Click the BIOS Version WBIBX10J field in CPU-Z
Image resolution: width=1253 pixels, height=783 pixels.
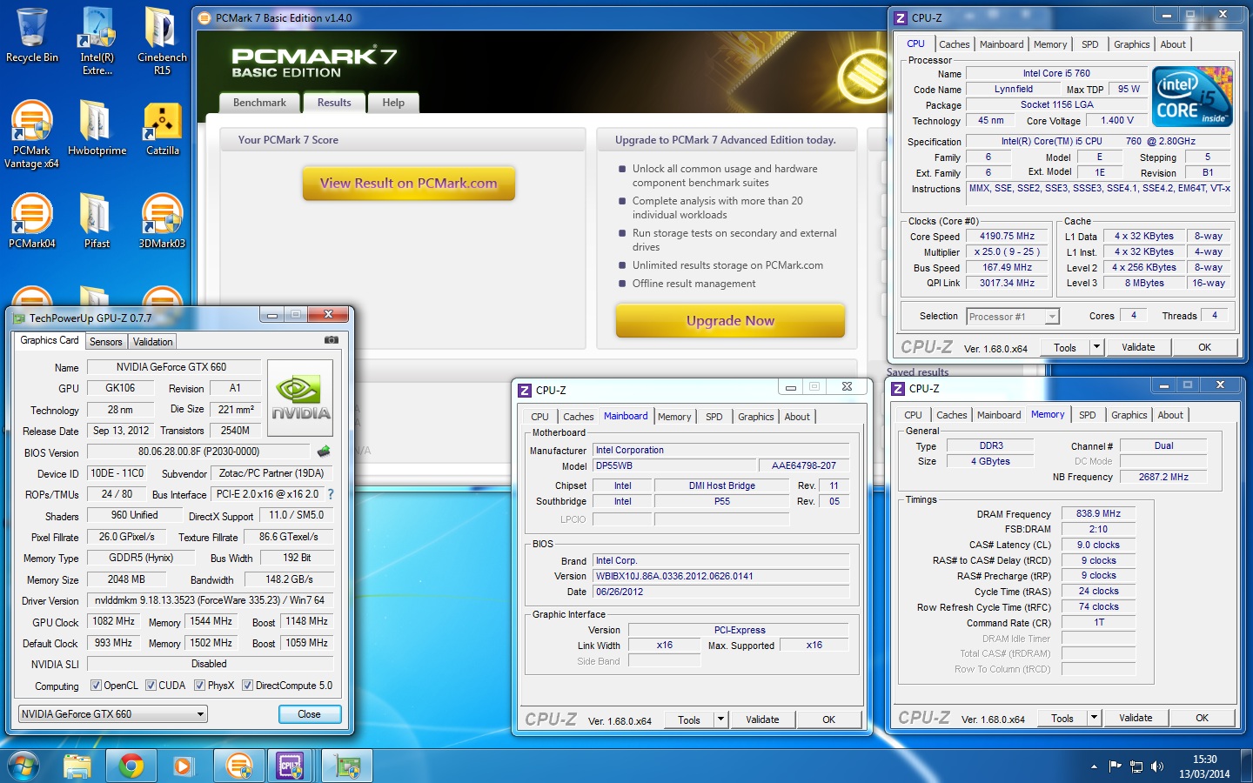tap(721, 576)
